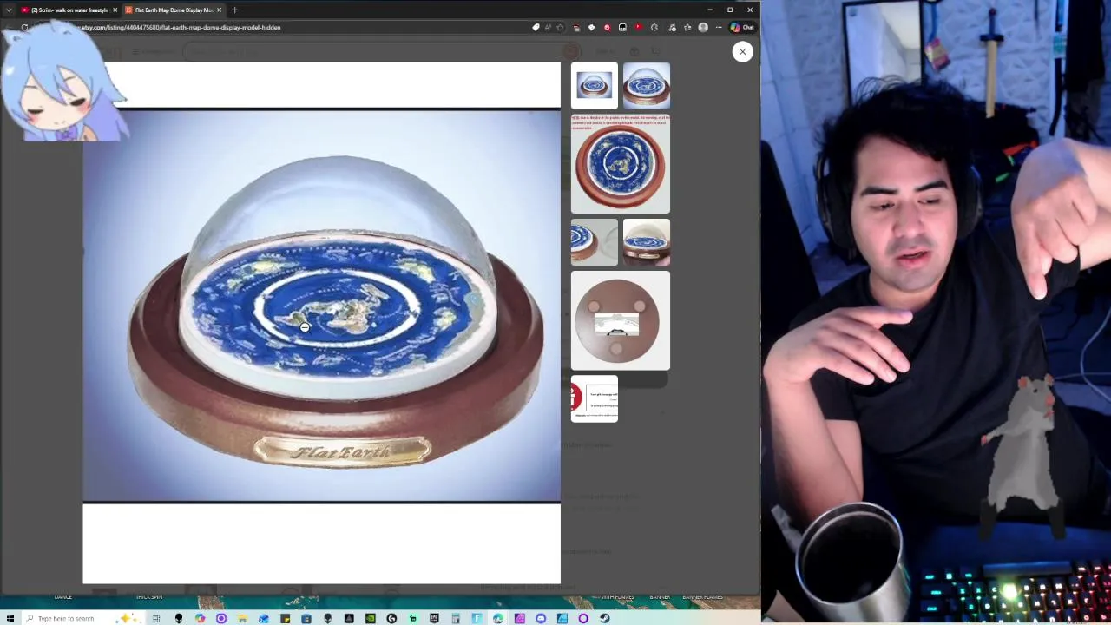Reload the current page
This screenshot has height=625, width=1111.
[24, 27]
